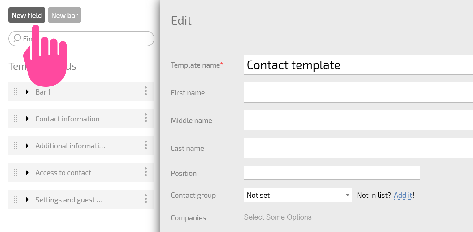
Task: Expand the Contact information section
Action: (27, 119)
